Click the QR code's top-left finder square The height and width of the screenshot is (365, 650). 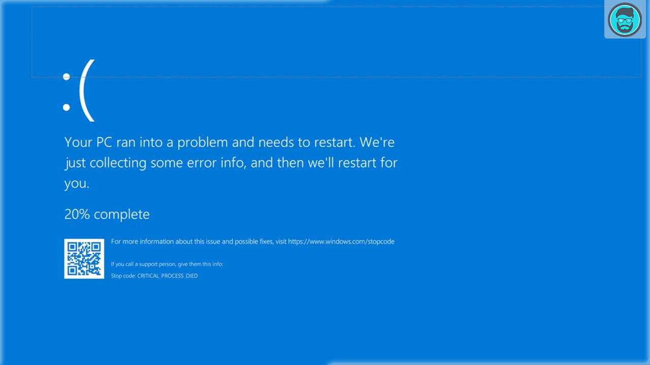pyautogui.click(x=72, y=247)
